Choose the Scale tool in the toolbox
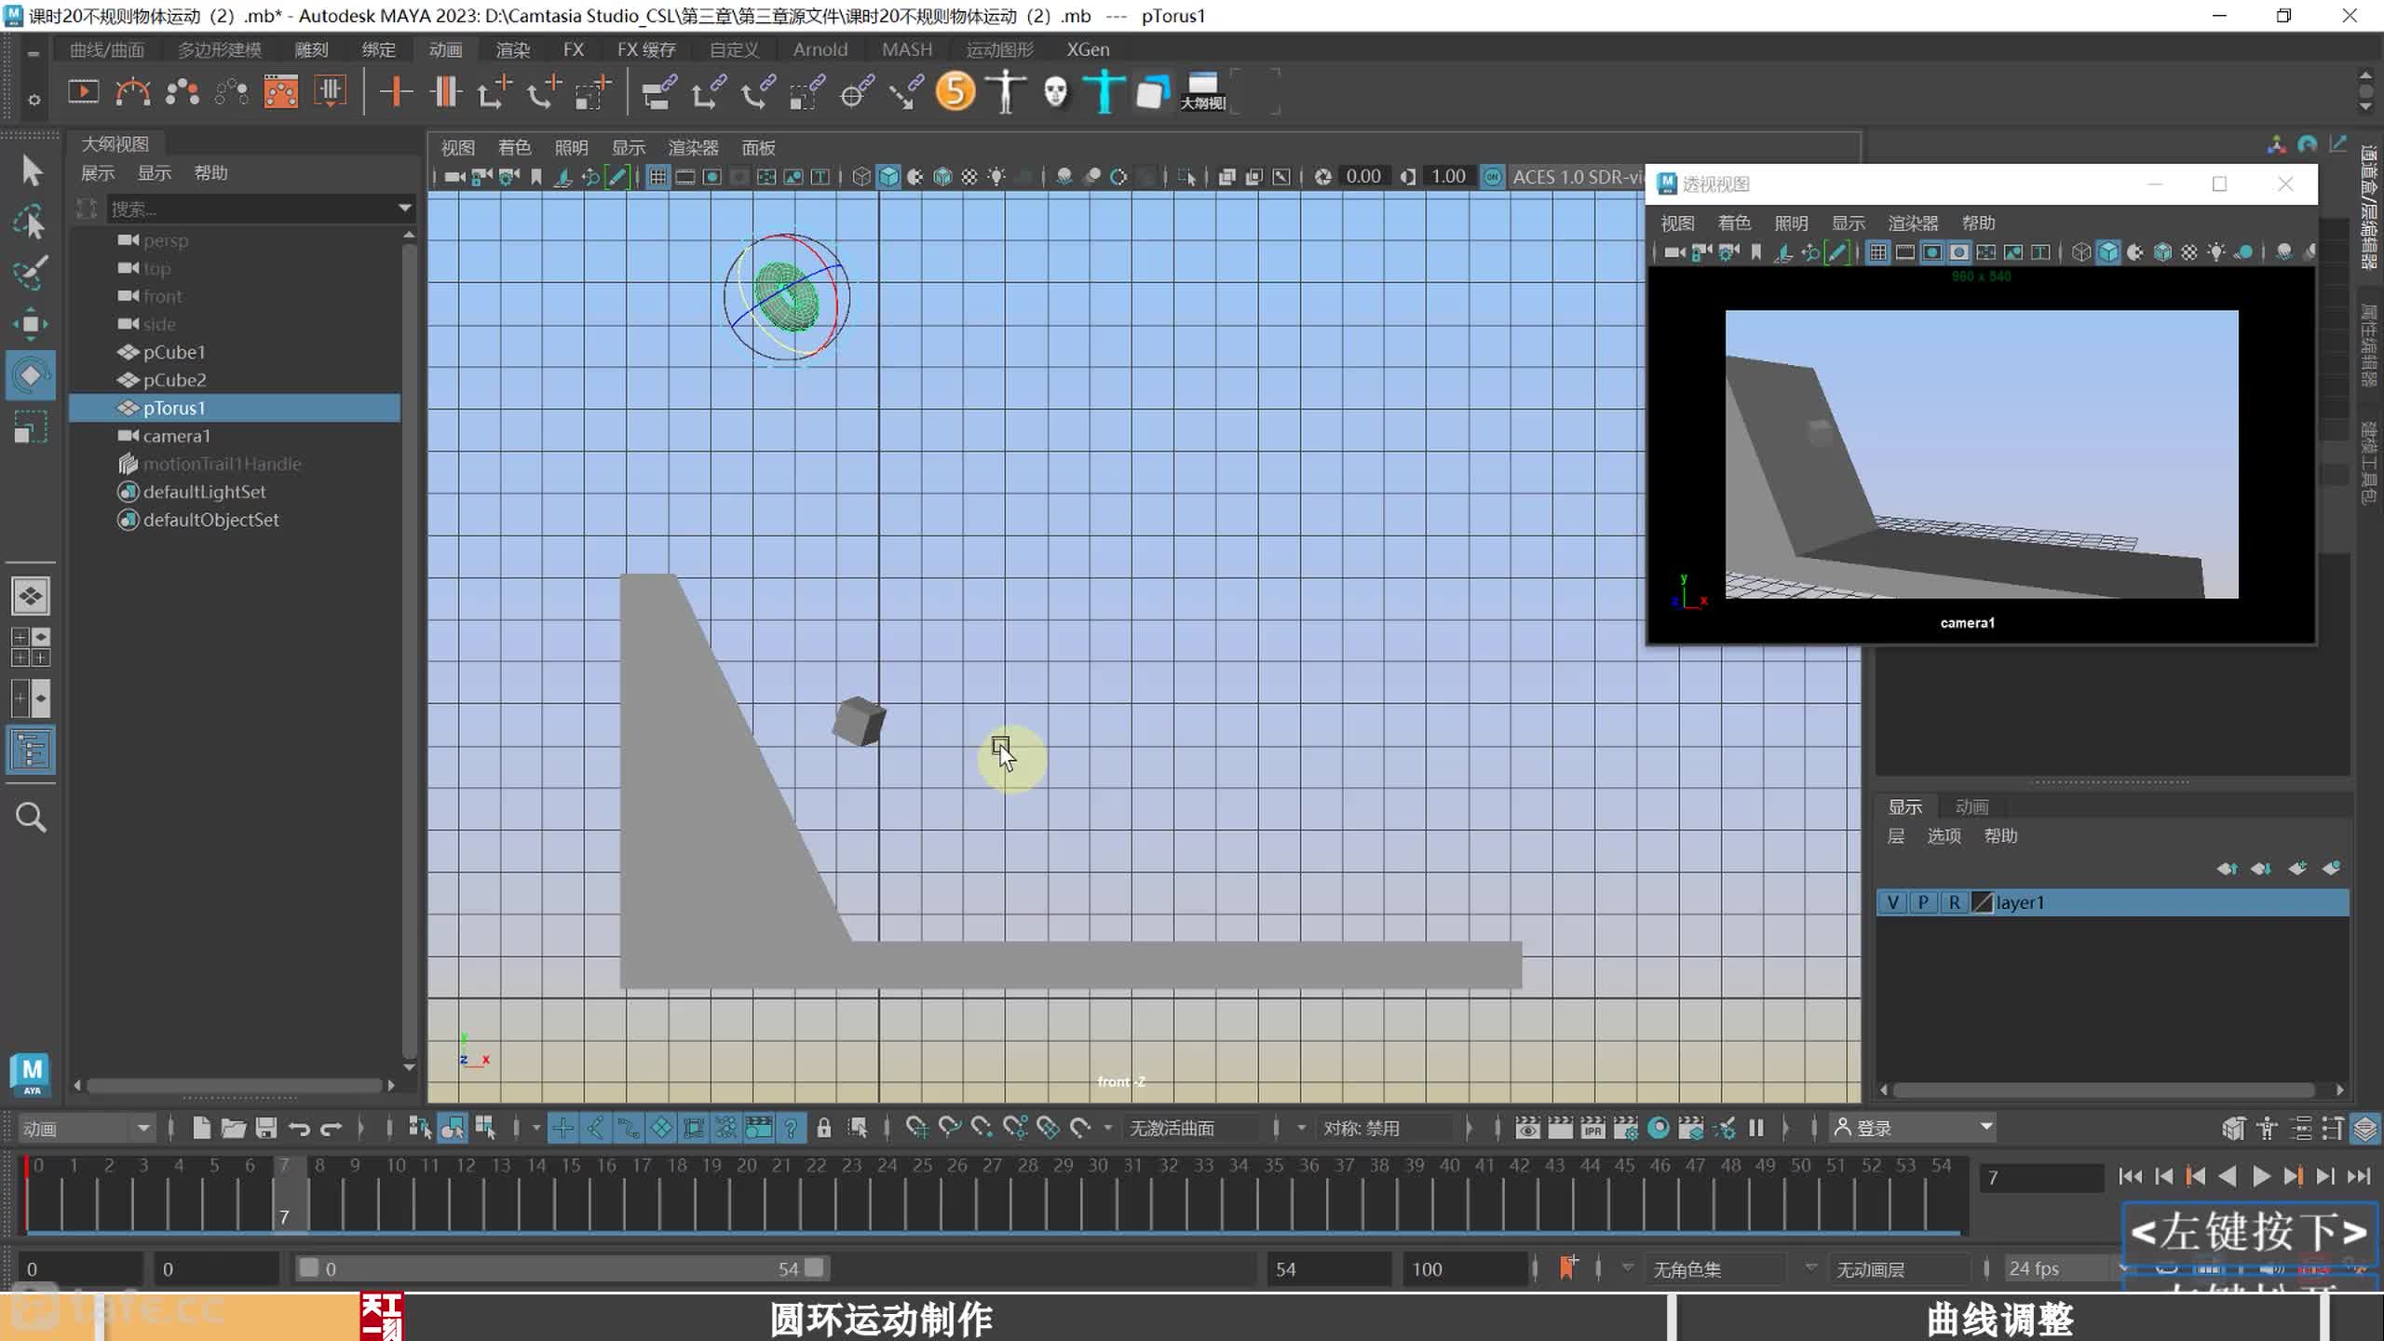The height and width of the screenshot is (1341, 2384). click(30, 427)
